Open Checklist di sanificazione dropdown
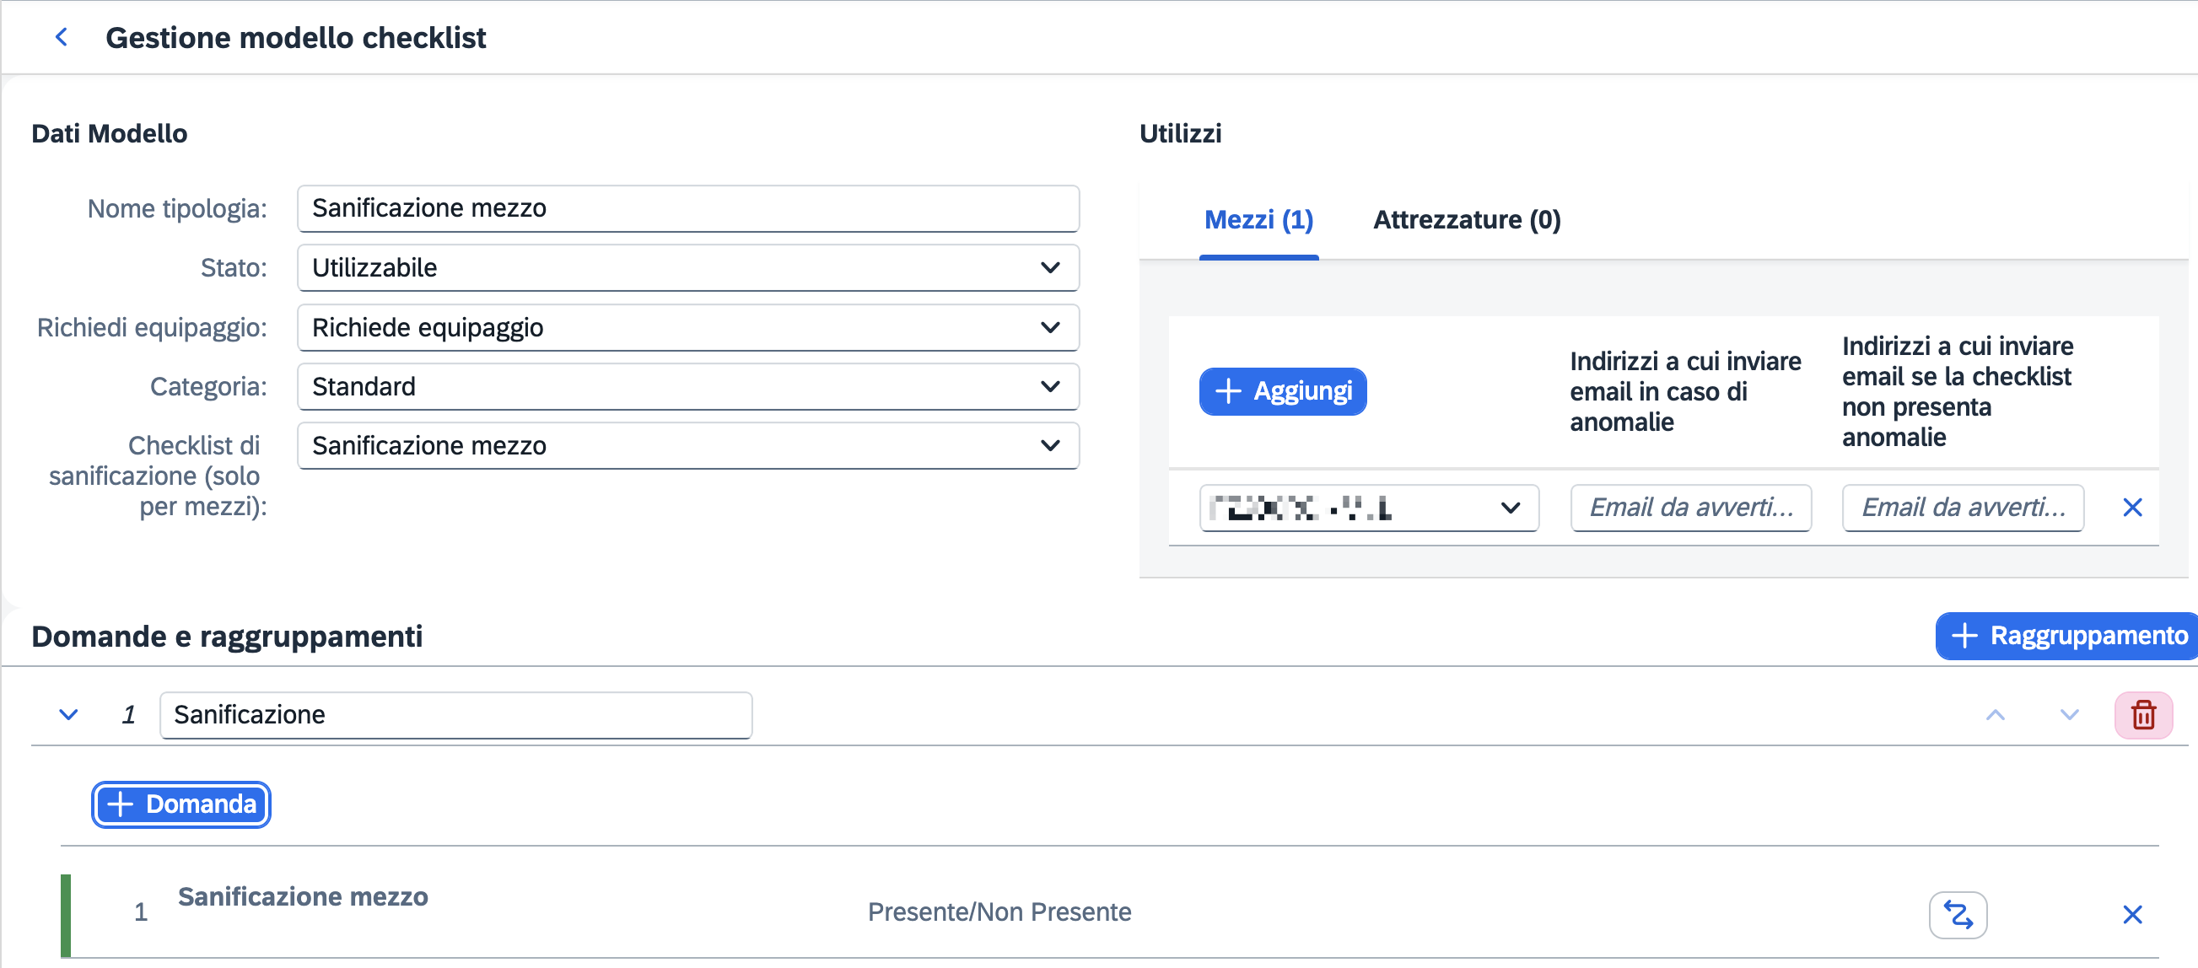Viewport: 2198px width, 968px height. tap(687, 445)
